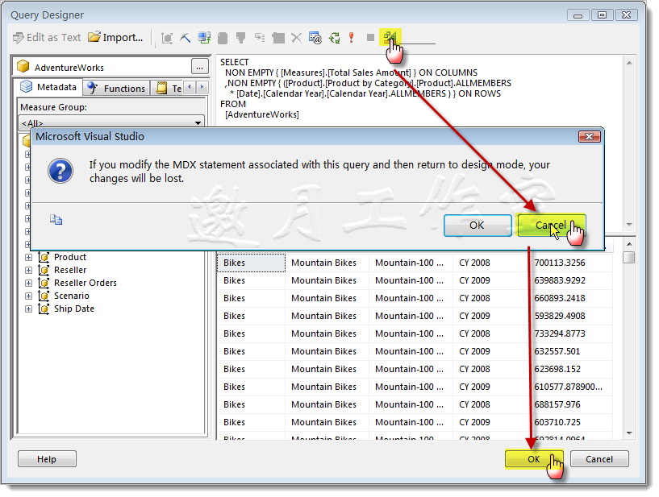Screen dimensions: 659x497
Task: Click the tab strip right scroll arrow
Action: point(202,87)
